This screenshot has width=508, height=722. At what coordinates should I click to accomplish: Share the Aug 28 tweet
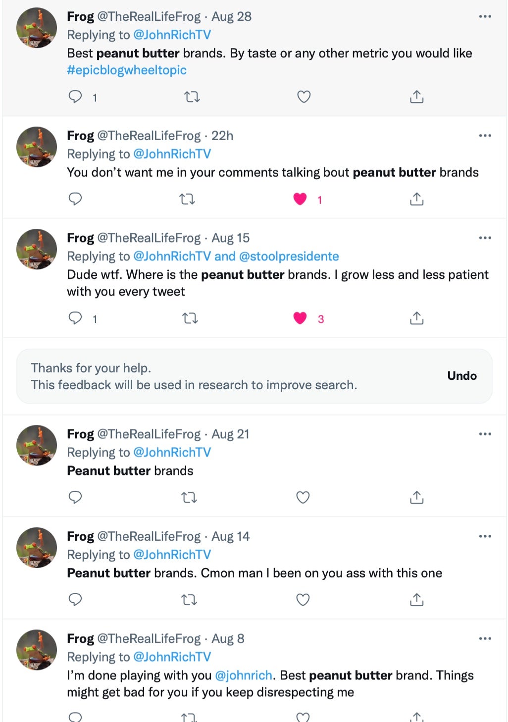point(417,97)
